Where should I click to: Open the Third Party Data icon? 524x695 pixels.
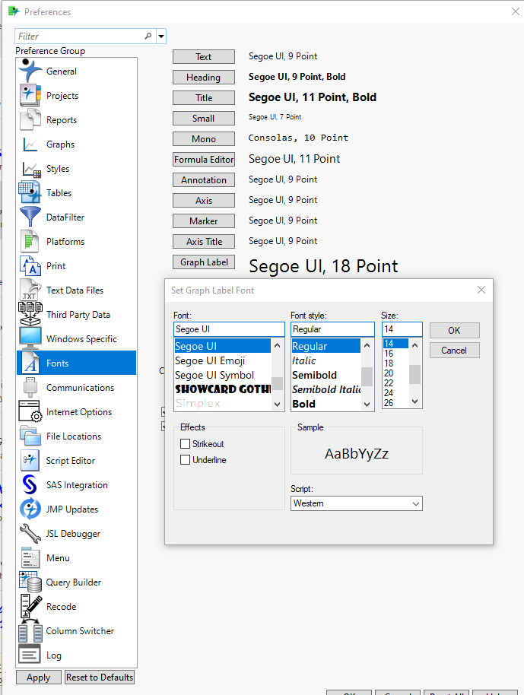(30, 314)
